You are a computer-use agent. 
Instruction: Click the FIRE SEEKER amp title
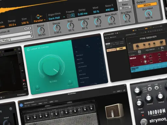[148, 38]
